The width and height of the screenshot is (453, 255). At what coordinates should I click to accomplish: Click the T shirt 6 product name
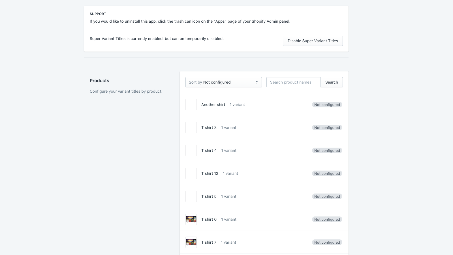[x=209, y=219]
